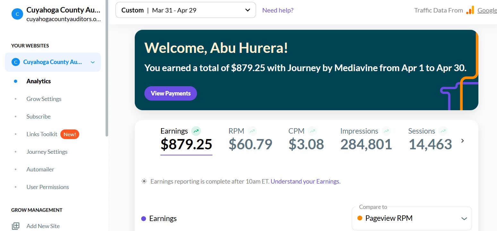The image size is (497, 231).
Task: Select the $879.25 Earnings metric tab
Action: point(186,140)
